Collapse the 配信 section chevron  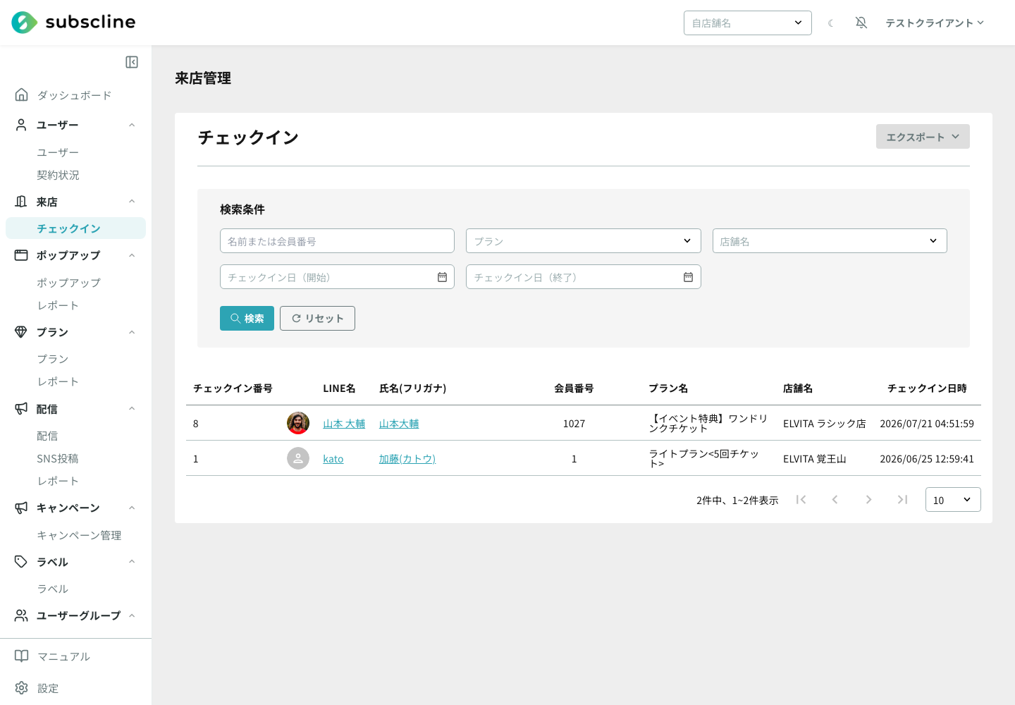[x=132, y=409]
